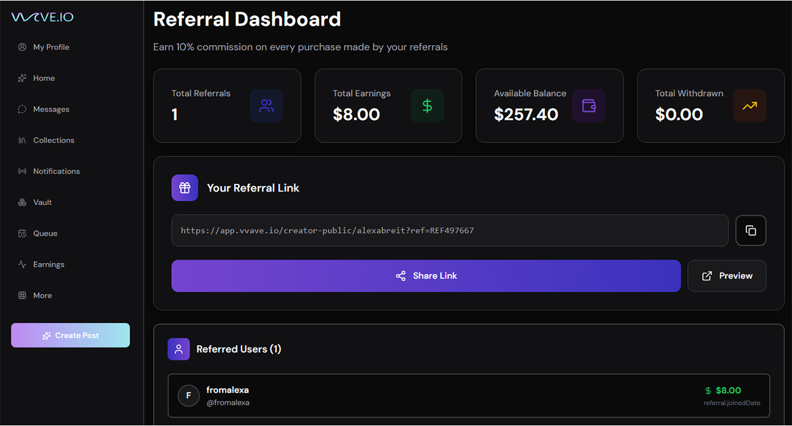Click the referral URL text field
This screenshot has width=792, height=426.
click(450, 231)
